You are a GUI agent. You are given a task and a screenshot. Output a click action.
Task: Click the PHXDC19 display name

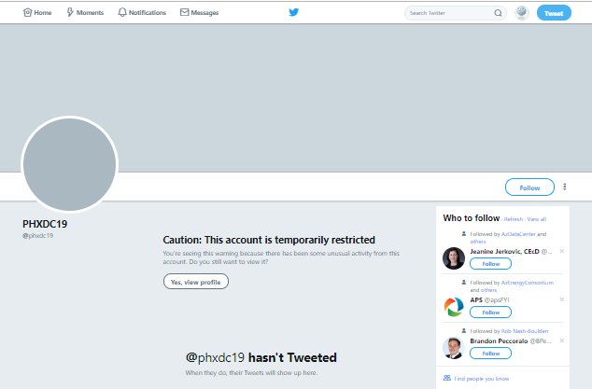(45, 224)
